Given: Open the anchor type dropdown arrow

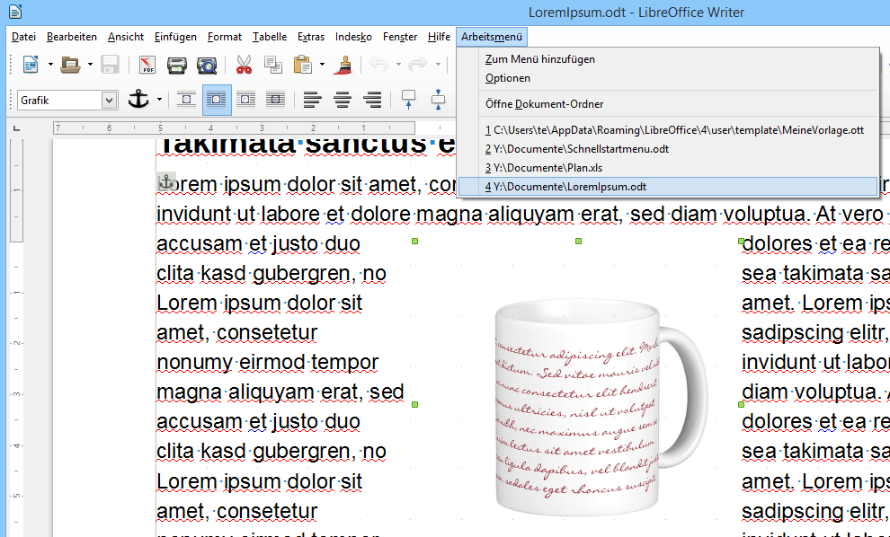Looking at the screenshot, I should [x=159, y=100].
